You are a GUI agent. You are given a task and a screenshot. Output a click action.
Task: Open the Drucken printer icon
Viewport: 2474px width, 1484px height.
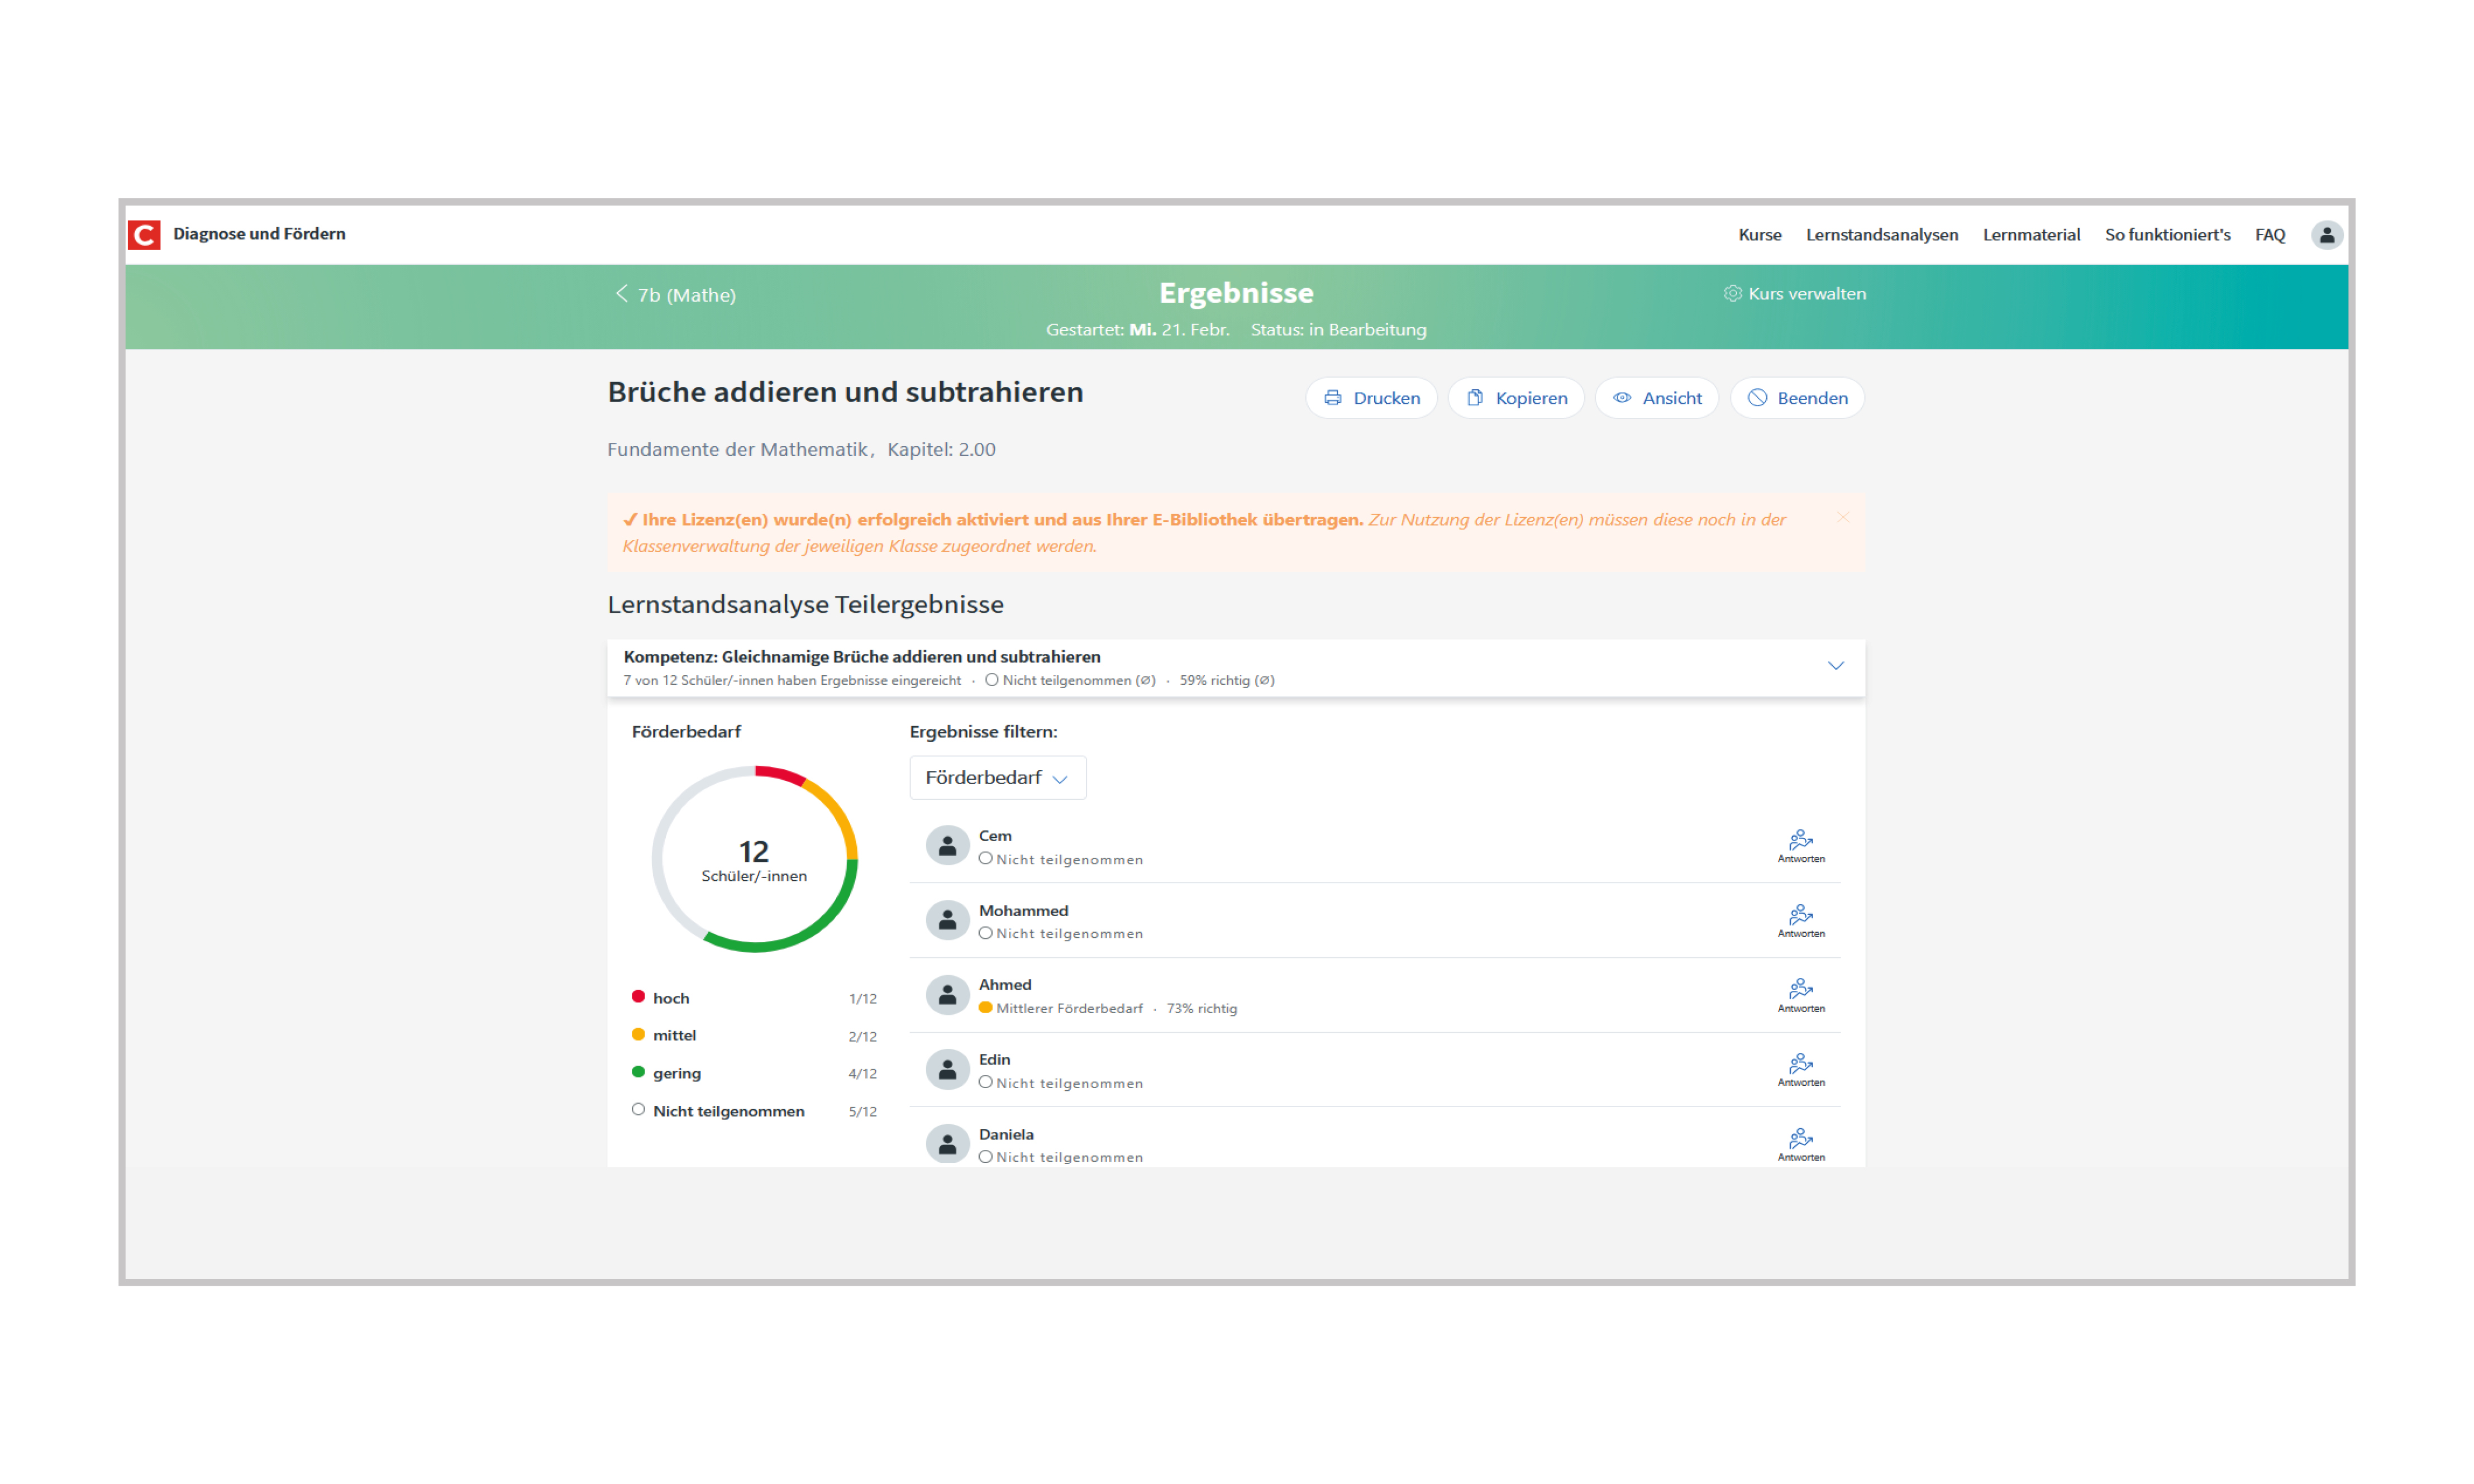click(x=1332, y=397)
